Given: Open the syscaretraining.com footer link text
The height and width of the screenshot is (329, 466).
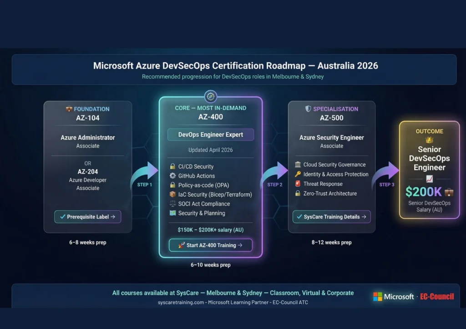Looking at the screenshot, I should pyautogui.click(x=181, y=302).
